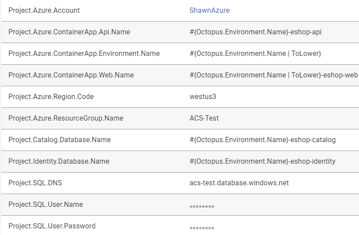Click the masked Project.SQL.User.Name value
This screenshot has width=359, height=235.
(202, 206)
